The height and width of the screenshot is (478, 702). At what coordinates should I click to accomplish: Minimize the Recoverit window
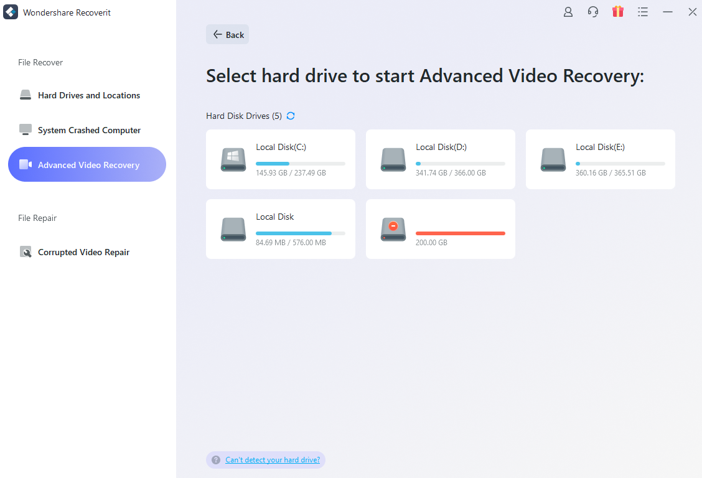[668, 12]
